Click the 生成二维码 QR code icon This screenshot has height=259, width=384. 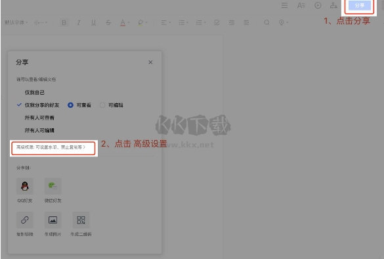click(81, 220)
